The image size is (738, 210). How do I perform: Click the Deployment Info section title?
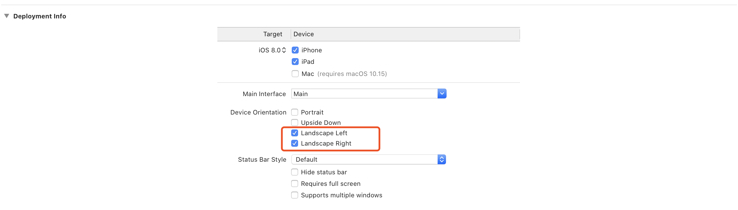[x=39, y=16]
